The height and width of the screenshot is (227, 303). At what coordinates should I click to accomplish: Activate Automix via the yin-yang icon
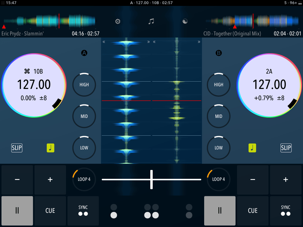pos(185,21)
